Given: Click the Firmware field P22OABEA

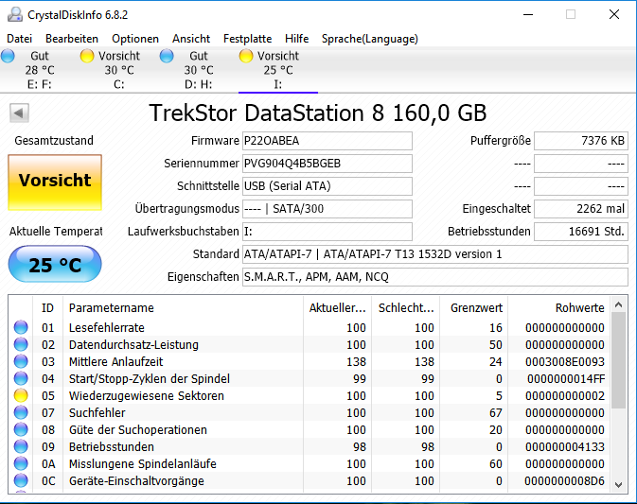Looking at the screenshot, I should [327, 141].
